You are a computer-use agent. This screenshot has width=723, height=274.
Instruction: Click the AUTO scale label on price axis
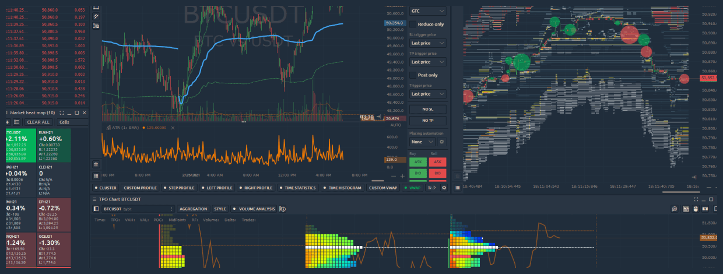[x=395, y=125]
